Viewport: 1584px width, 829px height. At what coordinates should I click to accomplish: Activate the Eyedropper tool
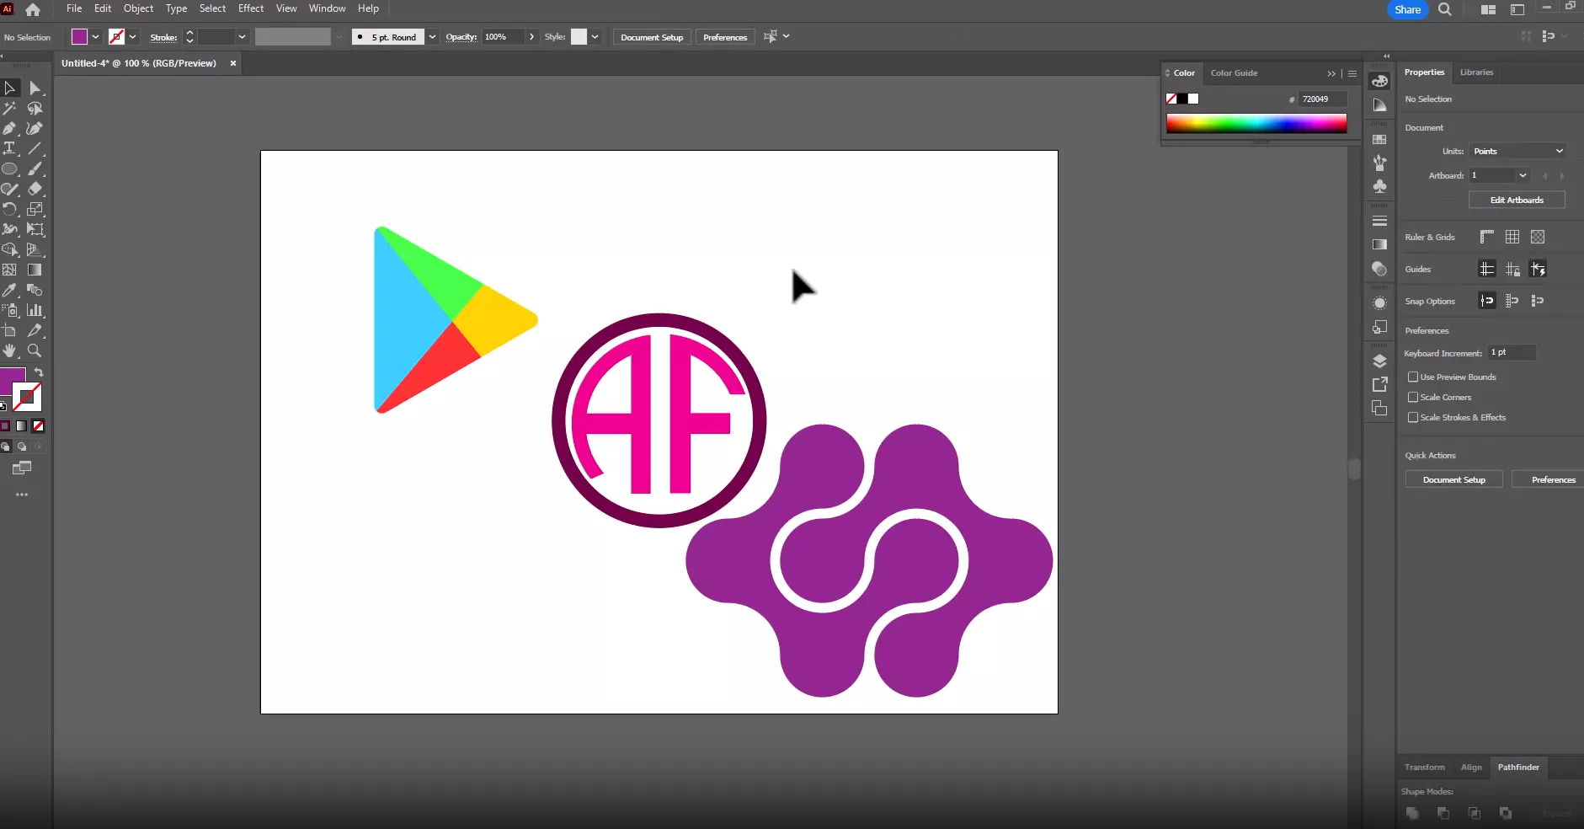[10, 290]
